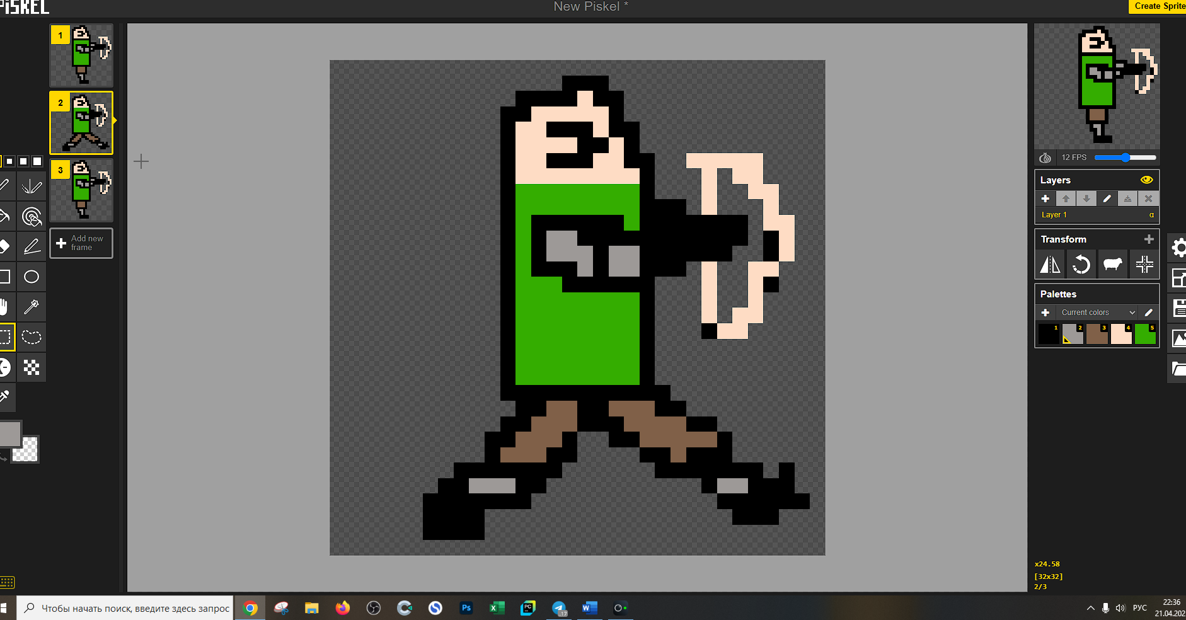Pick the Dithering checkerboard tool

point(32,367)
